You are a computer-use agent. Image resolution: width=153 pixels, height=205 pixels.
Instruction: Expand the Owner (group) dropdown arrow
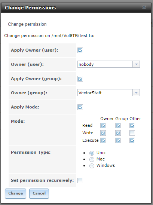(x=136, y=93)
